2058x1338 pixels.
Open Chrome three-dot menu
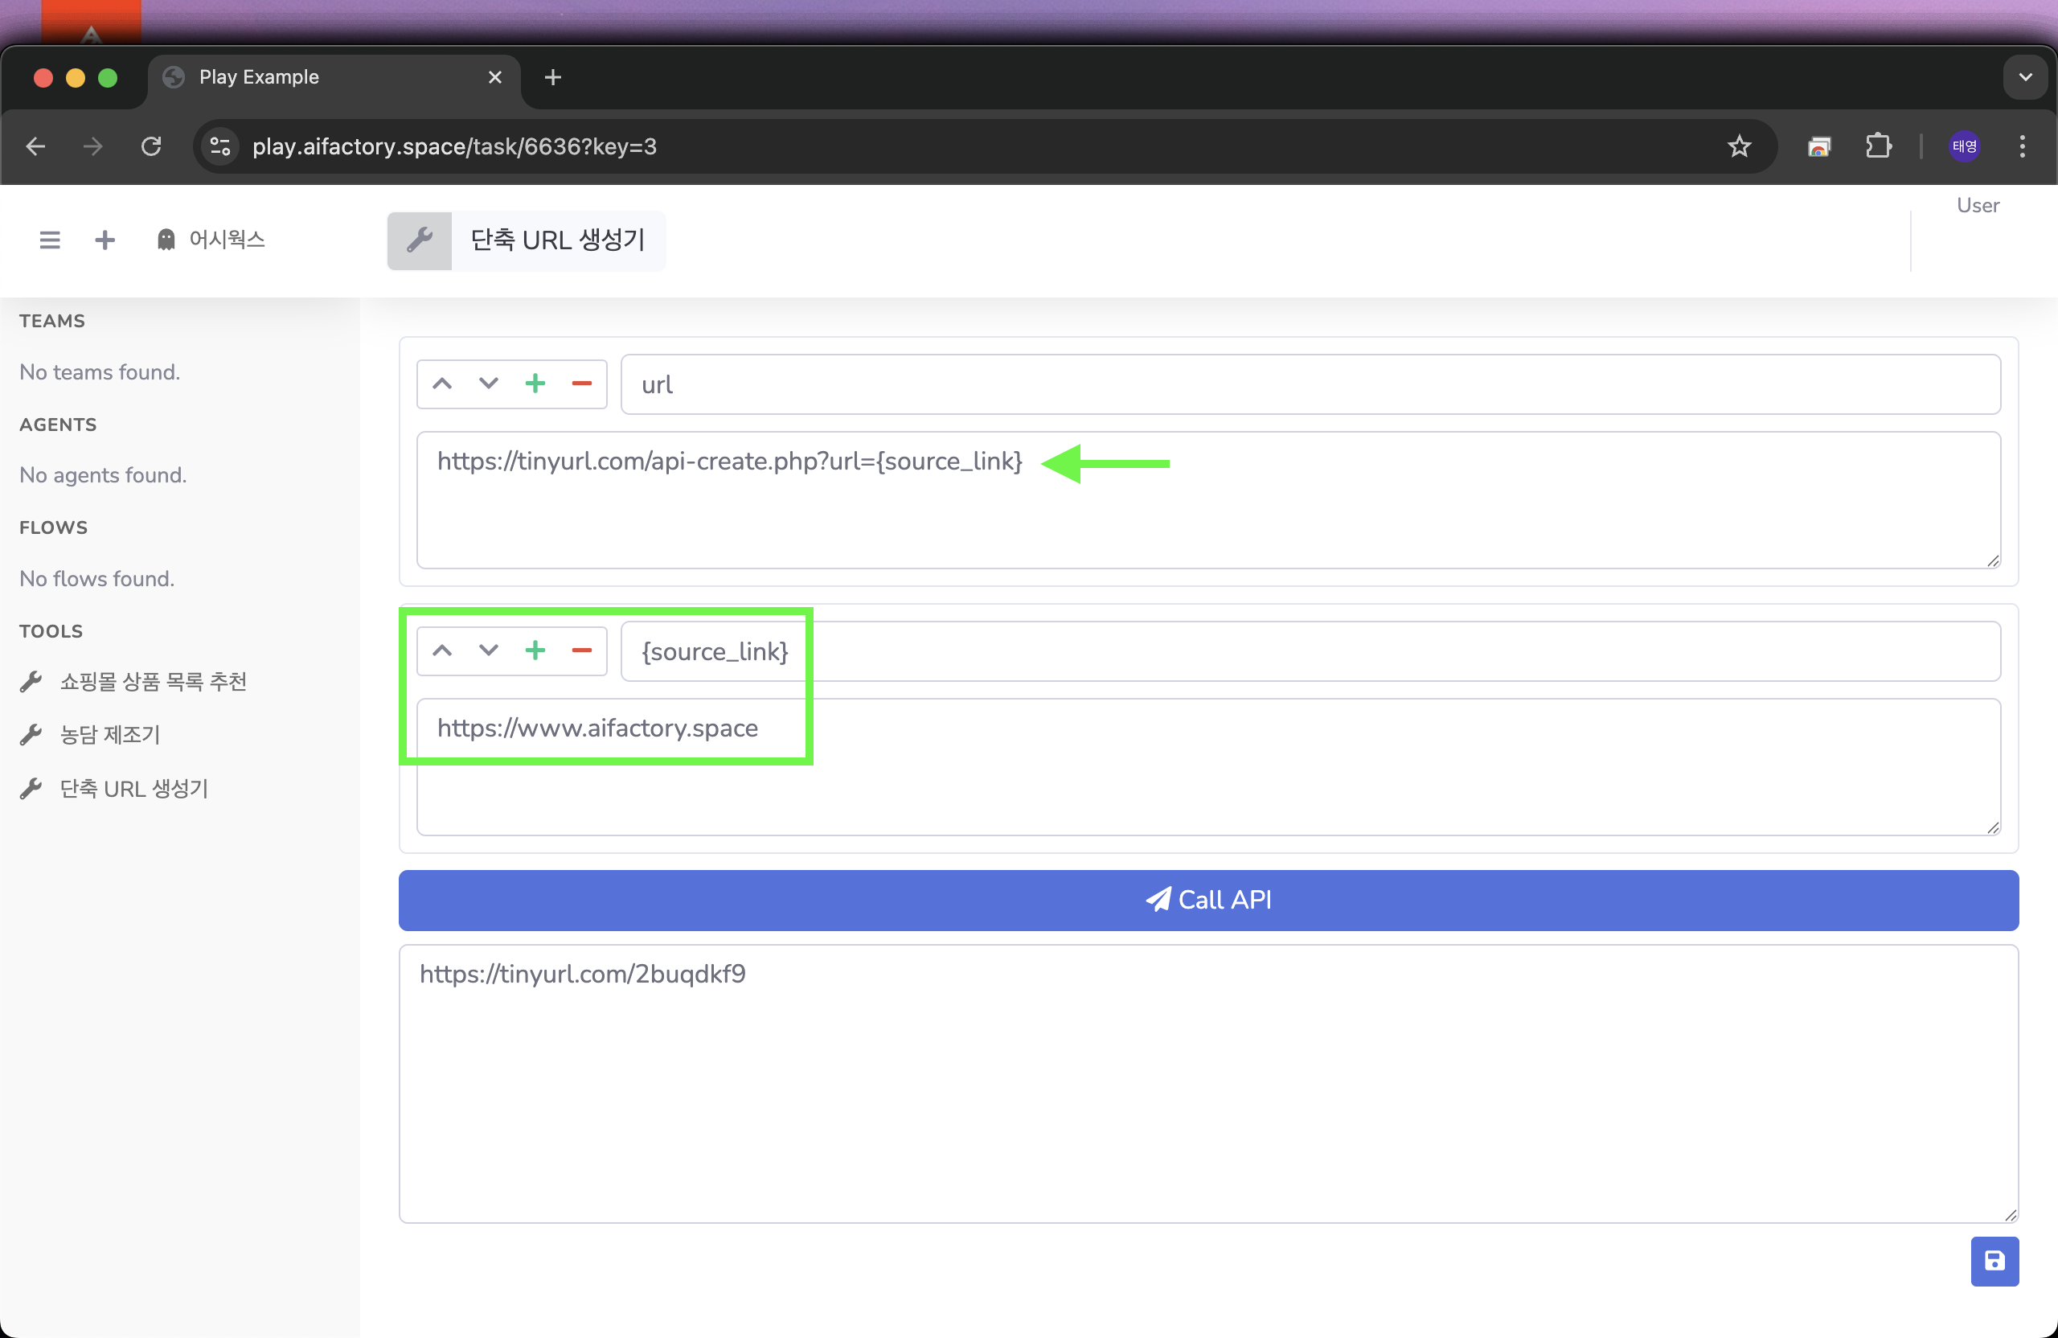2023,146
